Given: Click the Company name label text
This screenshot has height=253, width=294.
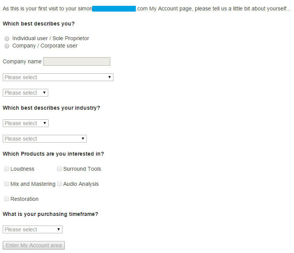Looking at the screenshot, I should pos(22,61).
